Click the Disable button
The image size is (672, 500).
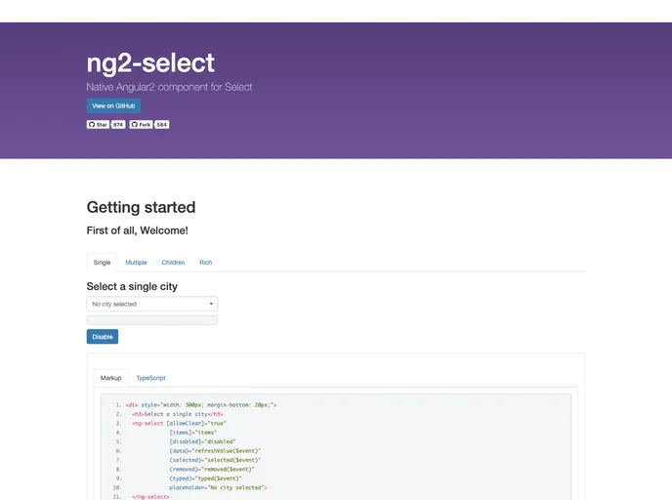(x=103, y=337)
